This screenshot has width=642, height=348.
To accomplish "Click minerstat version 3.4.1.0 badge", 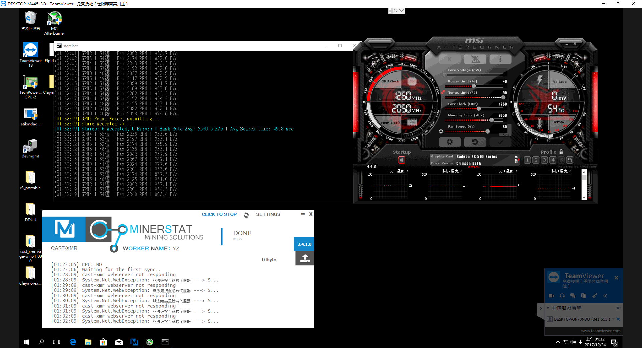I will click(x=304, y=244).
